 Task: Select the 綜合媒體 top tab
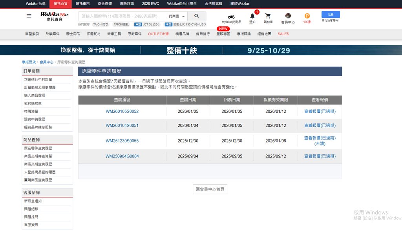pyautogui.click(x=105, y=4)
